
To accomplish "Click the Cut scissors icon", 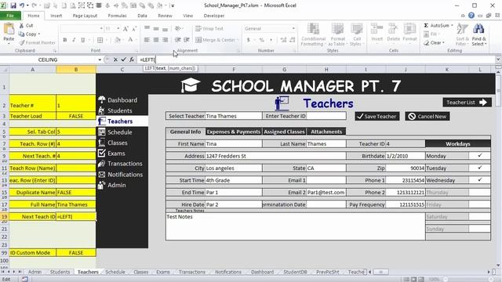I will (21, 25).
